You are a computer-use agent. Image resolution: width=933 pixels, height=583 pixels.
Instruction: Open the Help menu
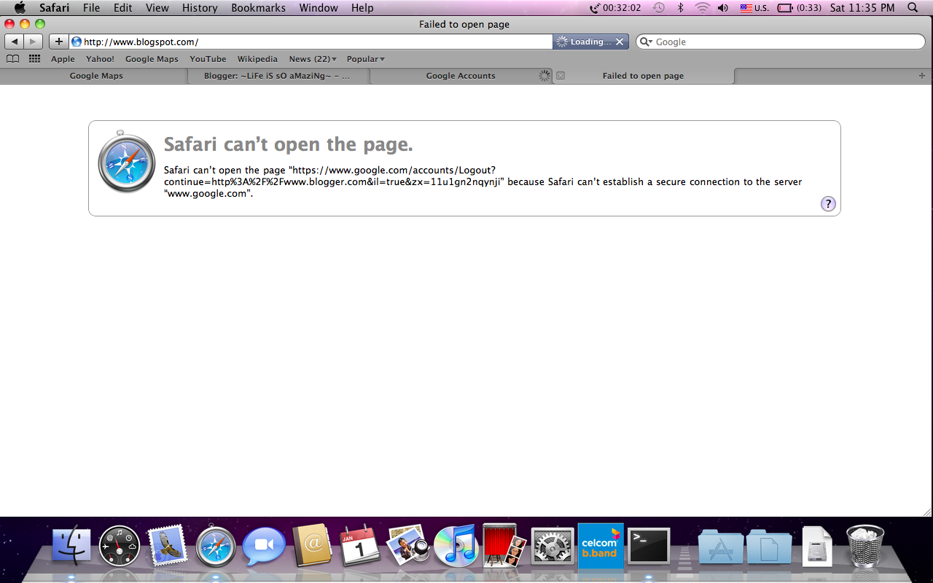tap(362, 8)
